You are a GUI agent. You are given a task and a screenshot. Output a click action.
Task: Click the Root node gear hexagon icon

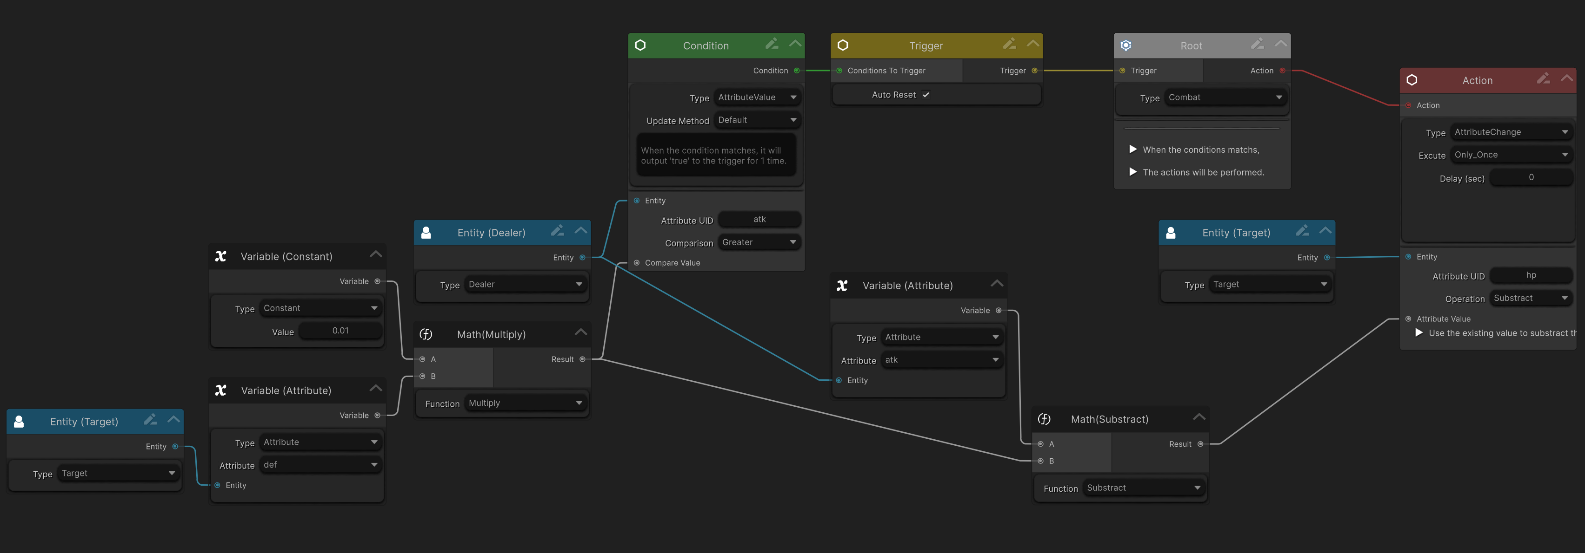click(1126, 46)
